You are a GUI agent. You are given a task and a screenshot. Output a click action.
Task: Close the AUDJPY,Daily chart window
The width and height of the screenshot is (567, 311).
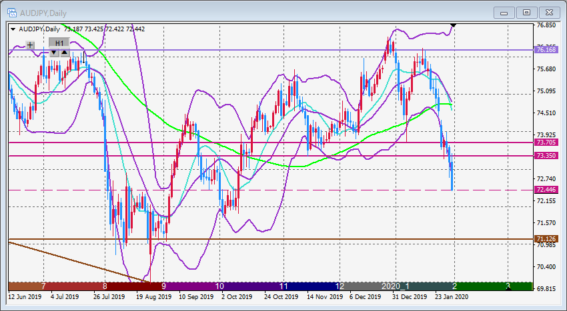point(549,13)
